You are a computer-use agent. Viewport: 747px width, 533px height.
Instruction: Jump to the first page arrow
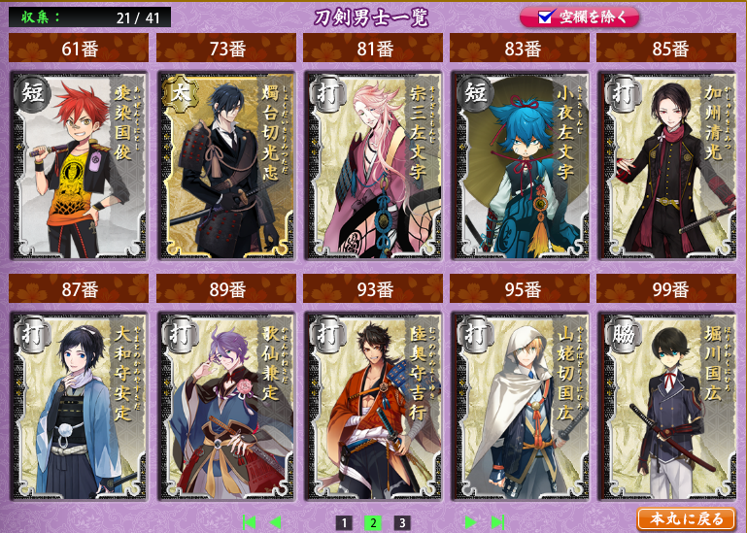pyautogui.click(x=249, y=522)
